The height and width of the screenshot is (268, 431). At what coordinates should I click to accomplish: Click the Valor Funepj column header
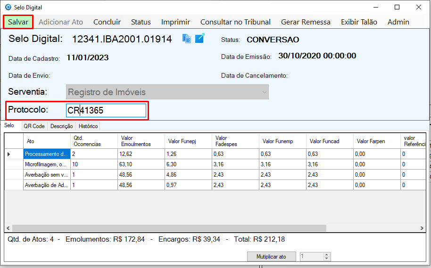coord(188,141)
